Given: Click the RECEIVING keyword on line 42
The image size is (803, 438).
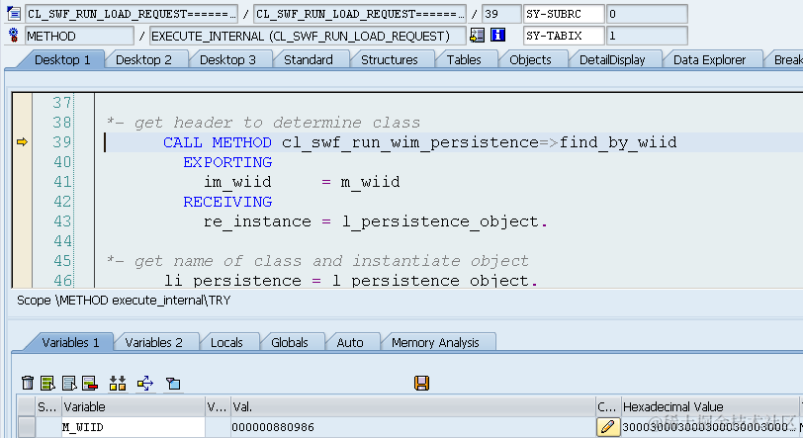Looking at the screenshot, I should [x=227, y=202].
